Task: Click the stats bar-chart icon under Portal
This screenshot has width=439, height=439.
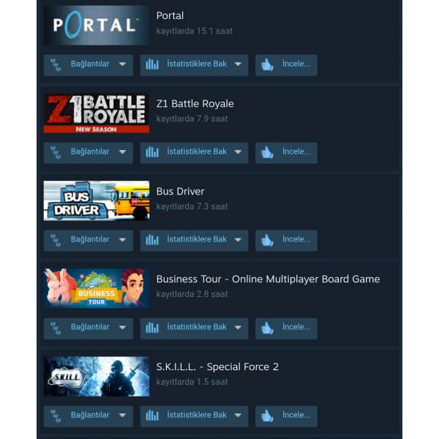Action: coord(152,64)
